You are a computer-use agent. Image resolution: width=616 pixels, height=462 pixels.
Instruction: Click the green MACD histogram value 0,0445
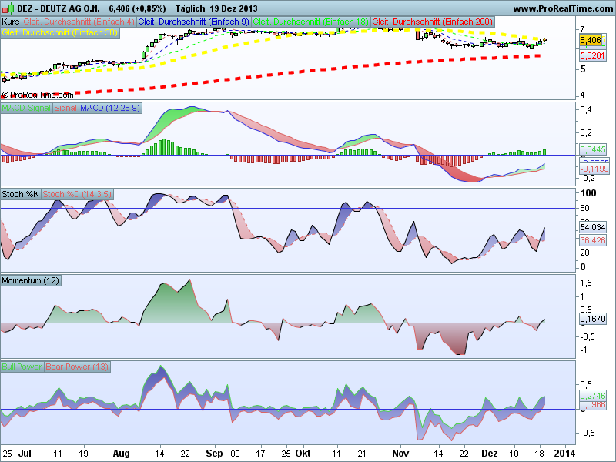(x=593, y=149)
